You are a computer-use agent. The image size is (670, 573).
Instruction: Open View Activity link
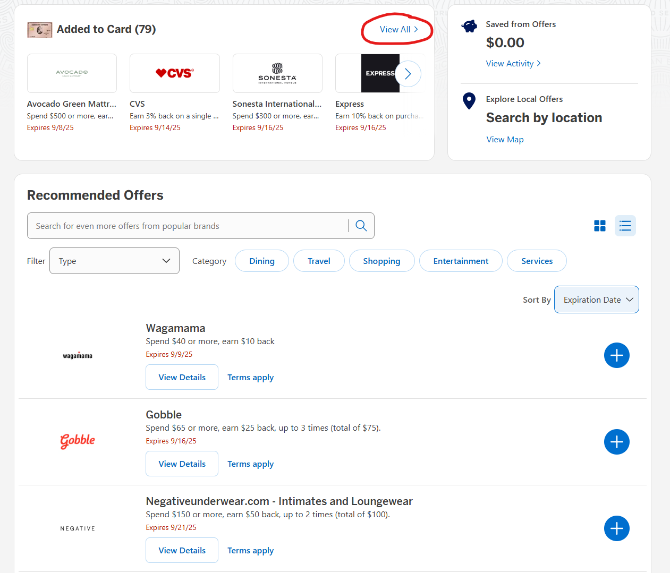[513, 64]
